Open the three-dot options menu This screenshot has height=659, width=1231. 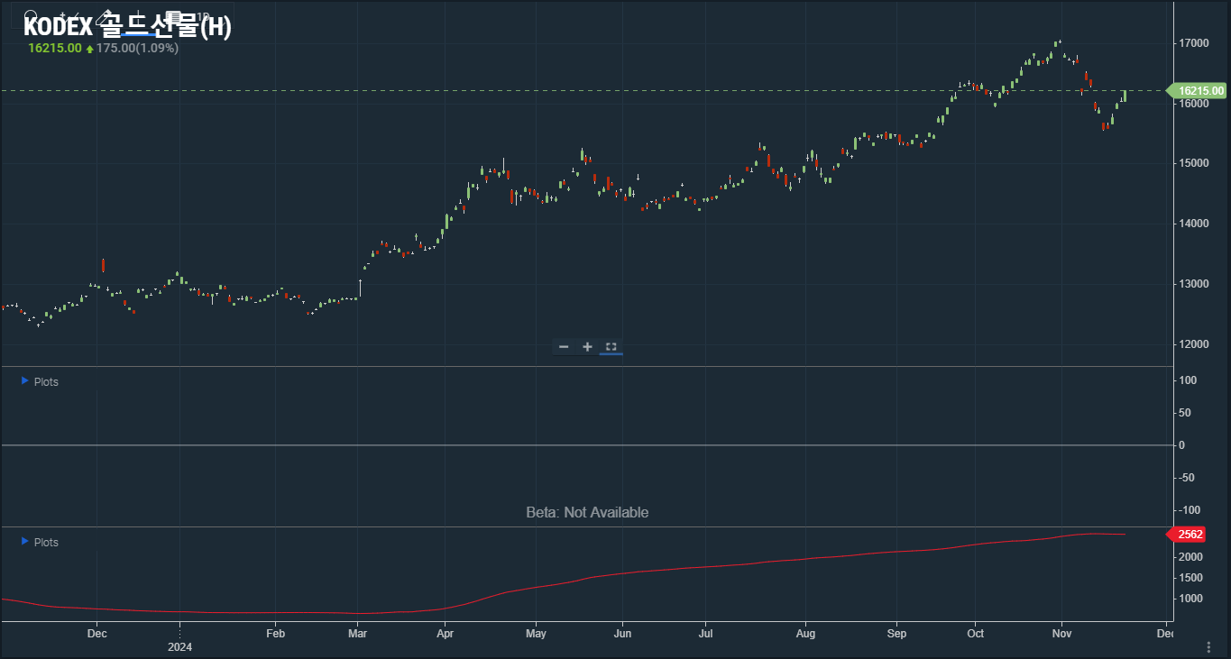[1208, 647]
